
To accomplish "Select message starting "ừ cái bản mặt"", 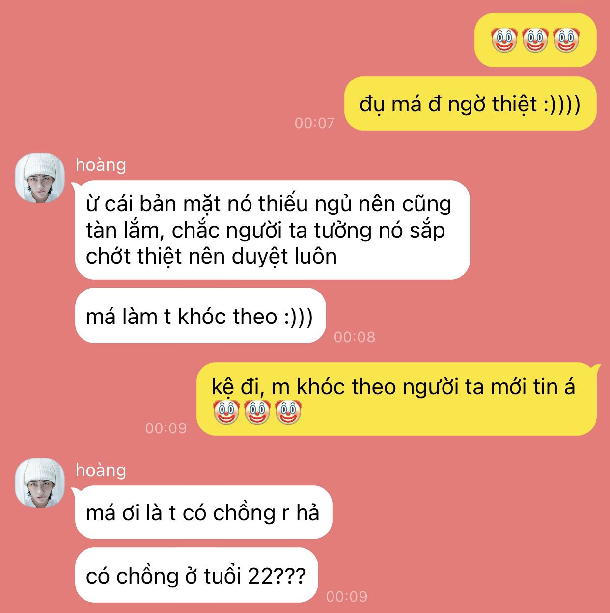I will click(x=272, y=230).
